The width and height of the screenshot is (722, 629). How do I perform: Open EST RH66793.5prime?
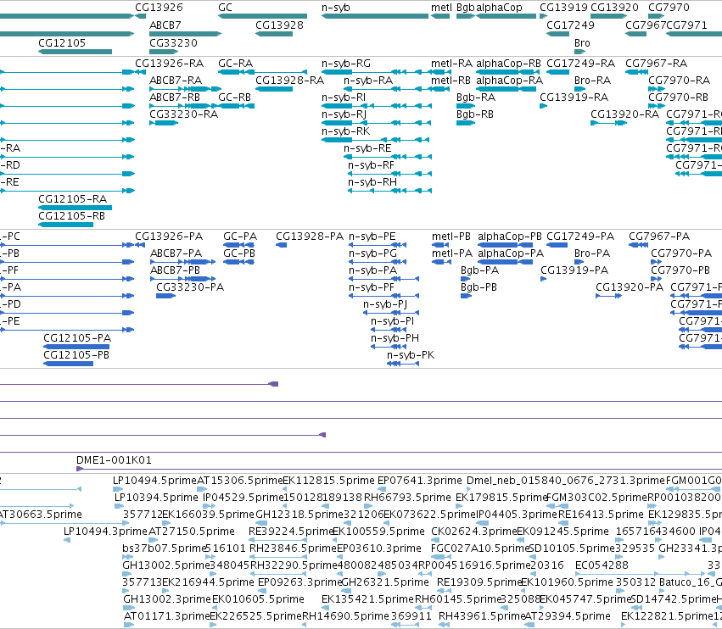pyautogui.click(x=407, y=498)
